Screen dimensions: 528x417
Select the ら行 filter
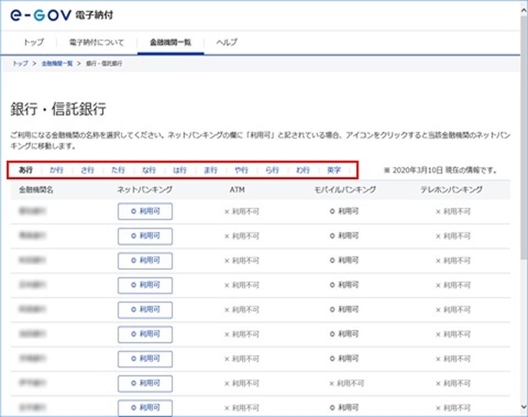[x=272, y=170]
